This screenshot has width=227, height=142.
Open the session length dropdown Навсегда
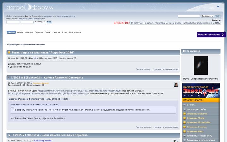pos(40,22)
